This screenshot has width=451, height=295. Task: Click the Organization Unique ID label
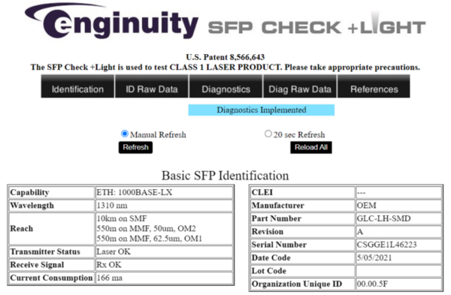pos(297,284)
